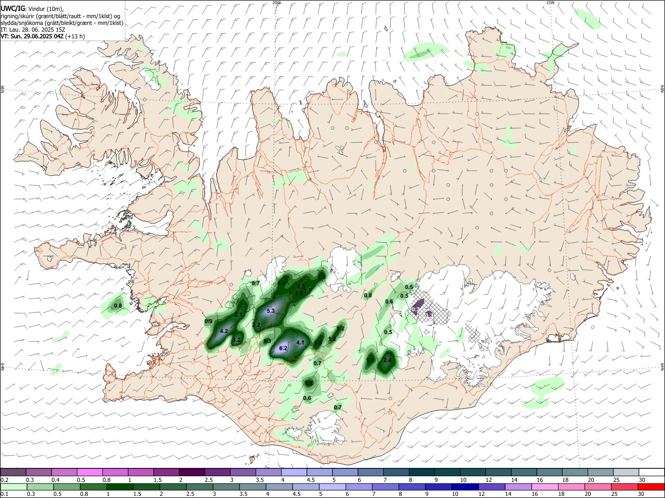Viewport: 665px width, 498px height.
Task: Click the 2.4 rainfall value in the south
Action: point(388,360)
